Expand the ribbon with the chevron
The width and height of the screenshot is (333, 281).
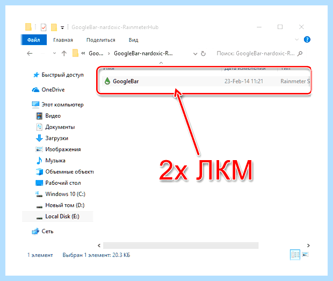[296, 40]
